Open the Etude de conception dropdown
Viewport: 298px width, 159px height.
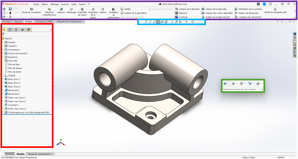tap(31, 17)
